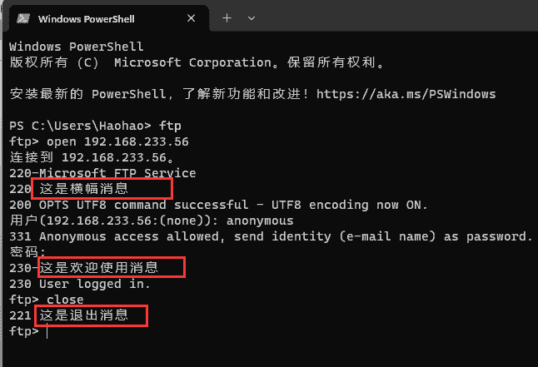The height and width of the screenshot is (367, 538).
Task: Open a new terminal tab
Action: click(x=227, y=17)
